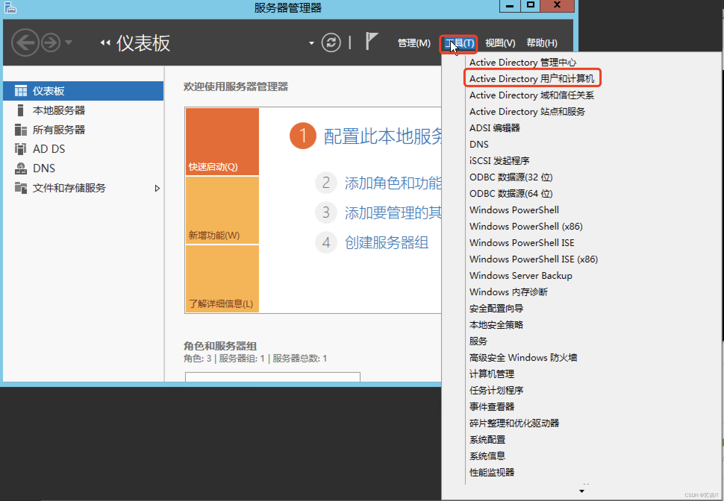
Task: Click the back navigation arrow
Action: [x=25, y=42]
